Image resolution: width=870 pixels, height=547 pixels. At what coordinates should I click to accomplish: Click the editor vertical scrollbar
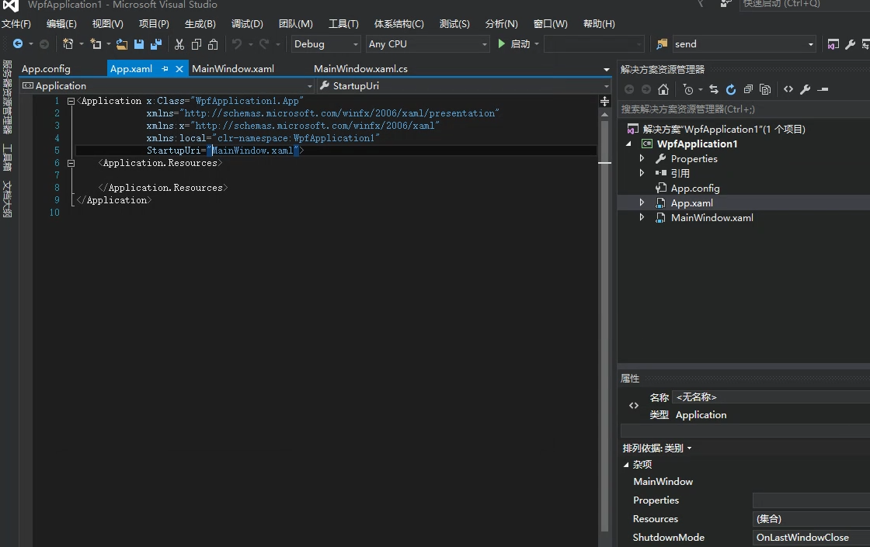604,310
